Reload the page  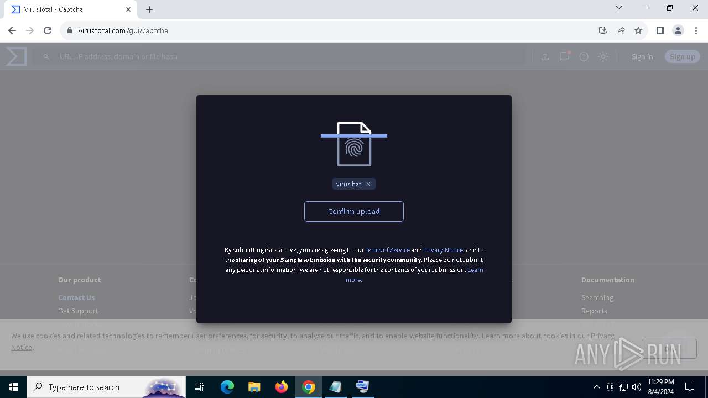[x=48, y=30]
